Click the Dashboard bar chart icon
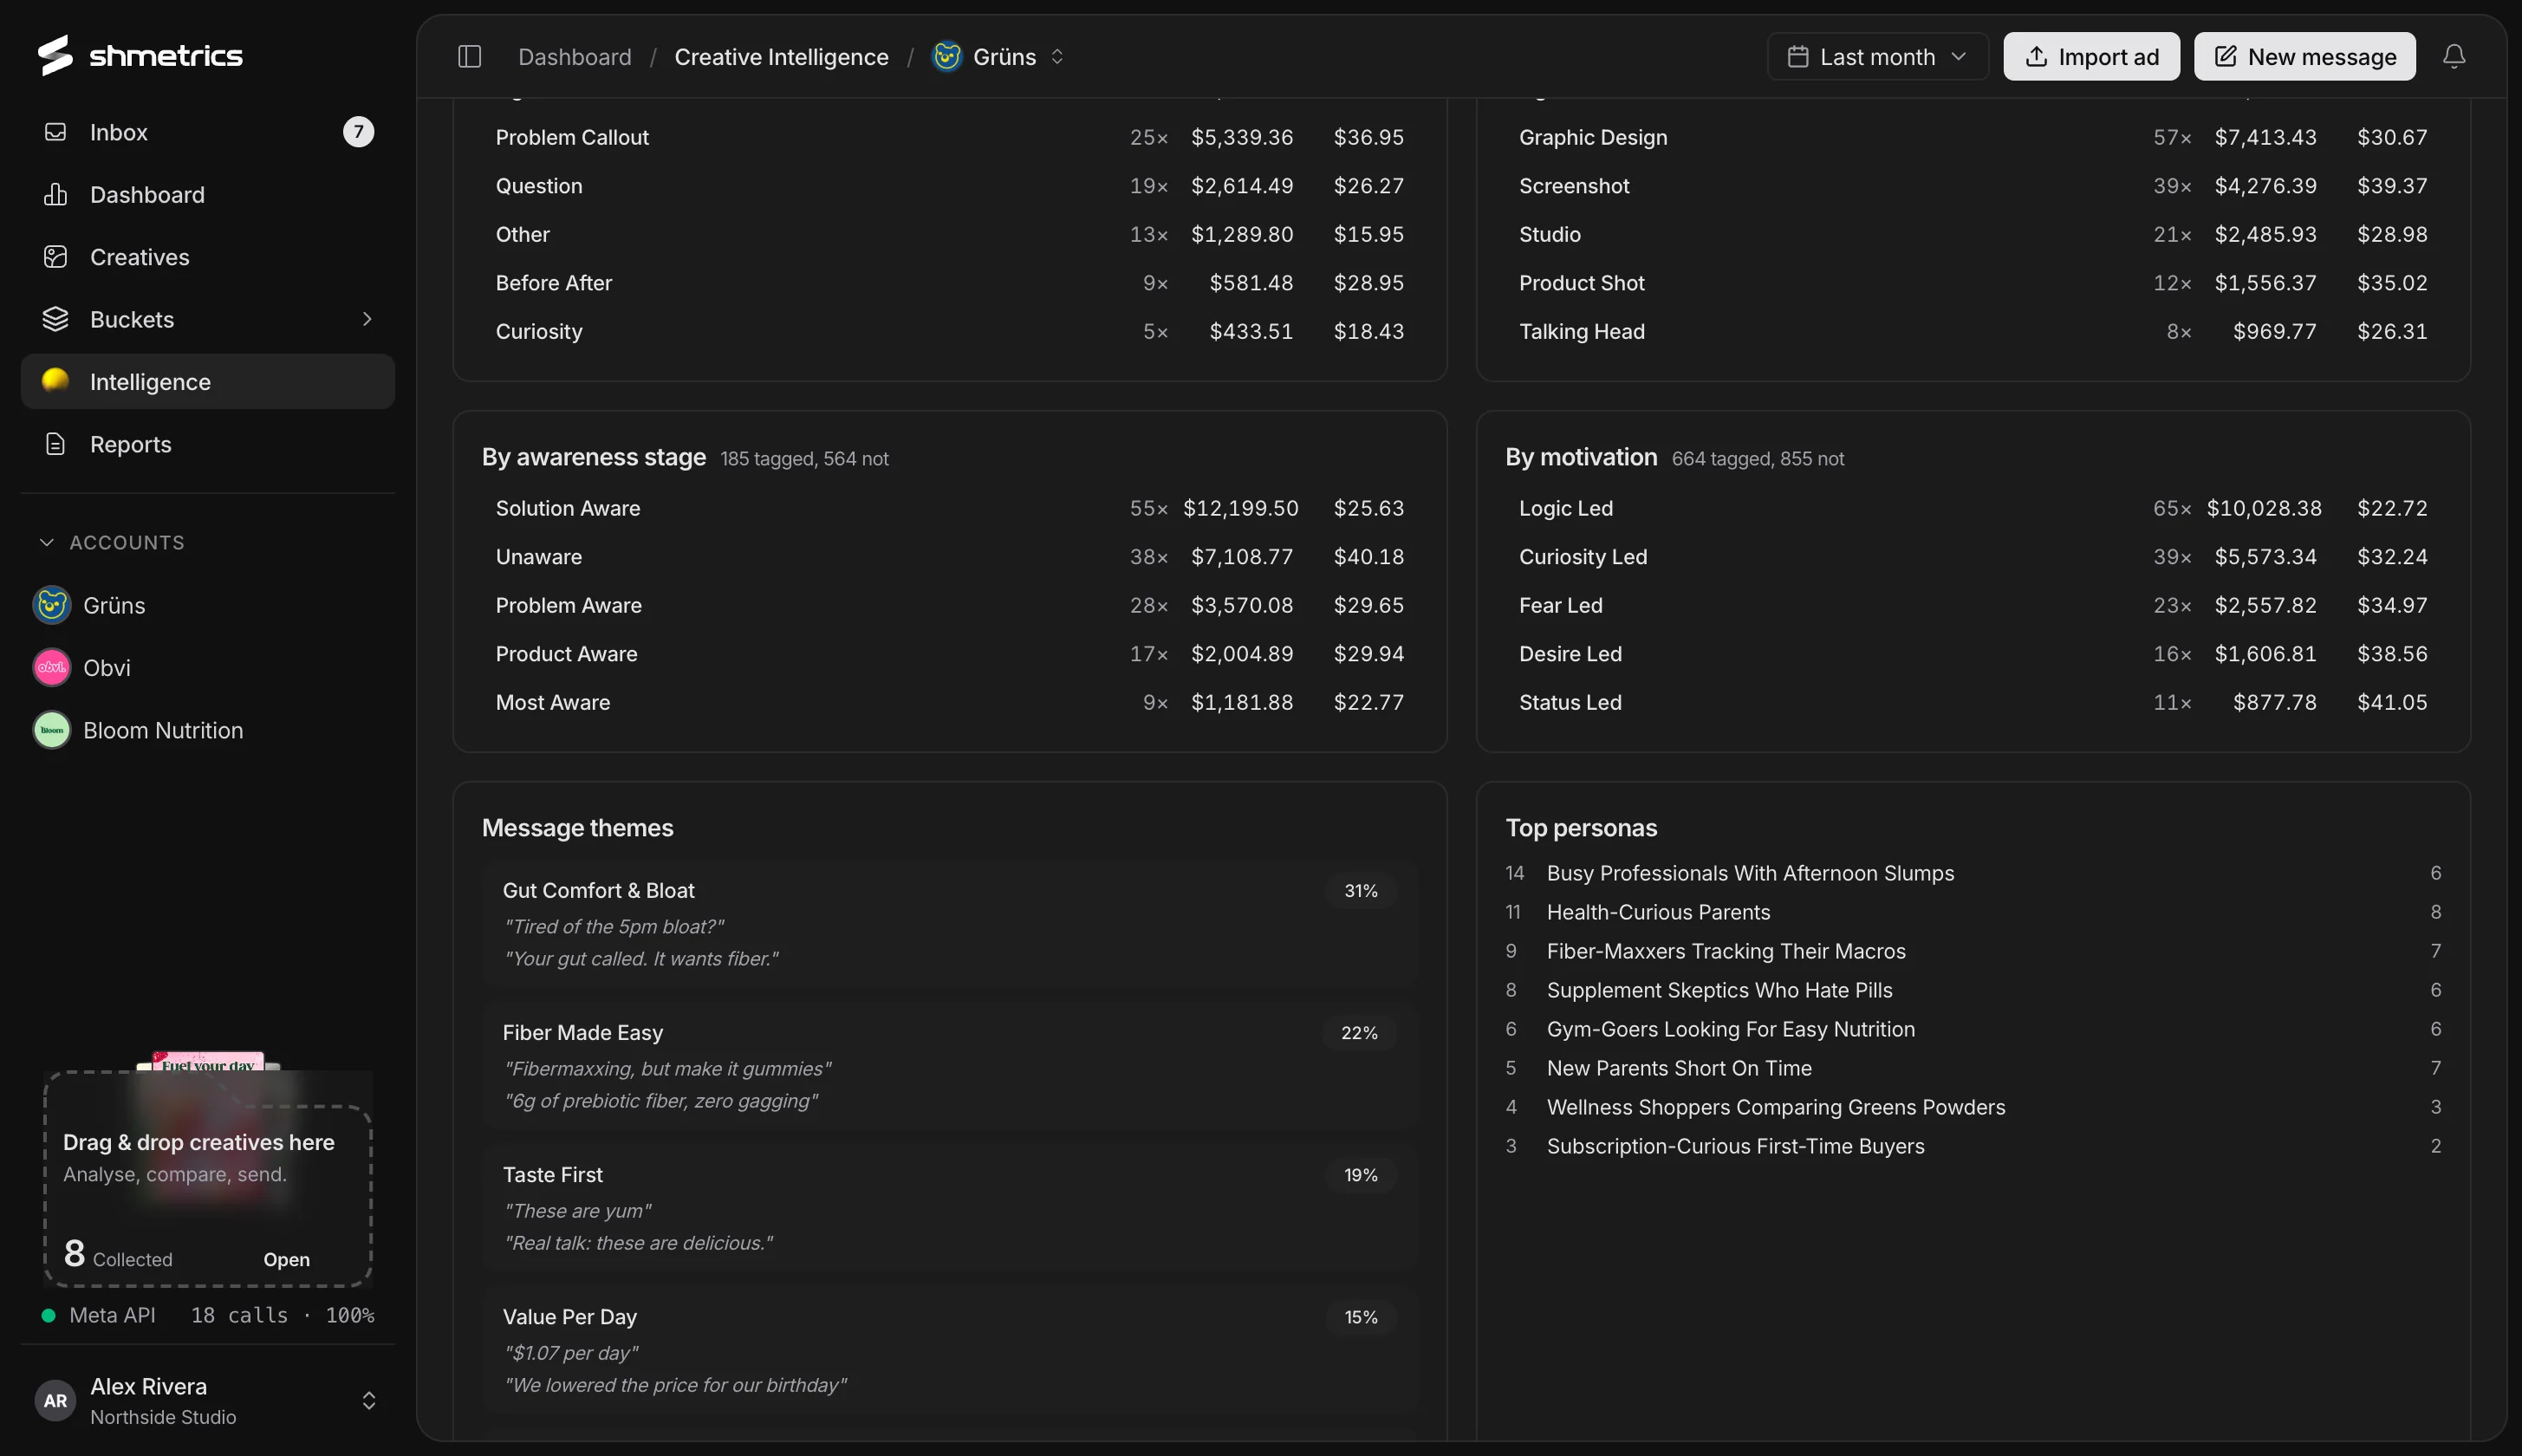Screen dimensions: 2522x1456 pyautogui.click(x=56, y=194)
